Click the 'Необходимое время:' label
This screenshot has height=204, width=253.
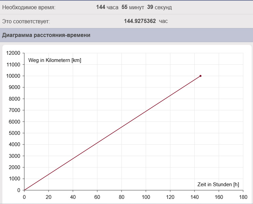click(29, 7)
